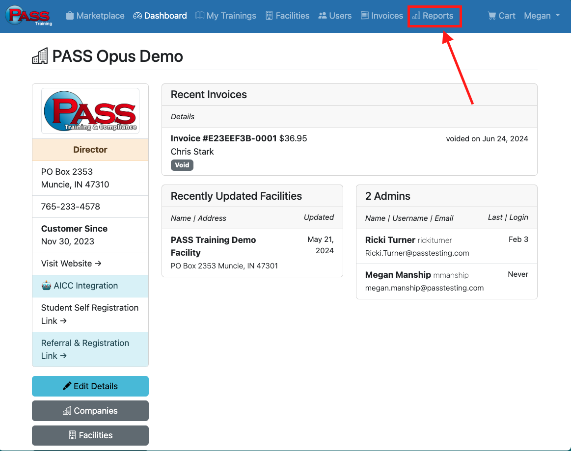Screen dimensions: 571x451
Task: Go to the Dashboard tab
Action: click(x=160, y=16)
